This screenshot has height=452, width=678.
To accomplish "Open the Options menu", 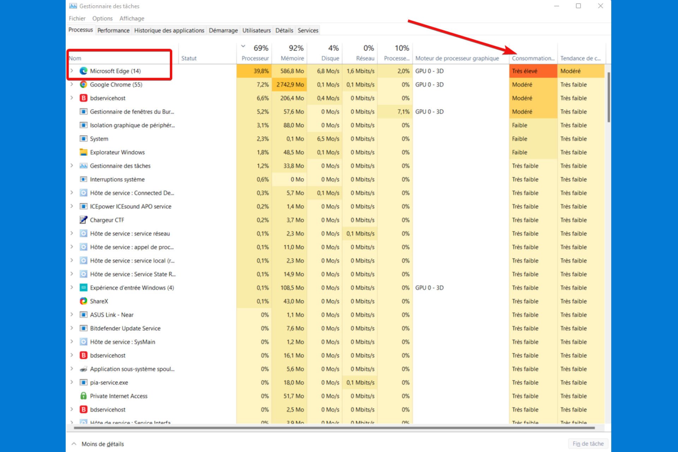I will [x=102, y=18].
